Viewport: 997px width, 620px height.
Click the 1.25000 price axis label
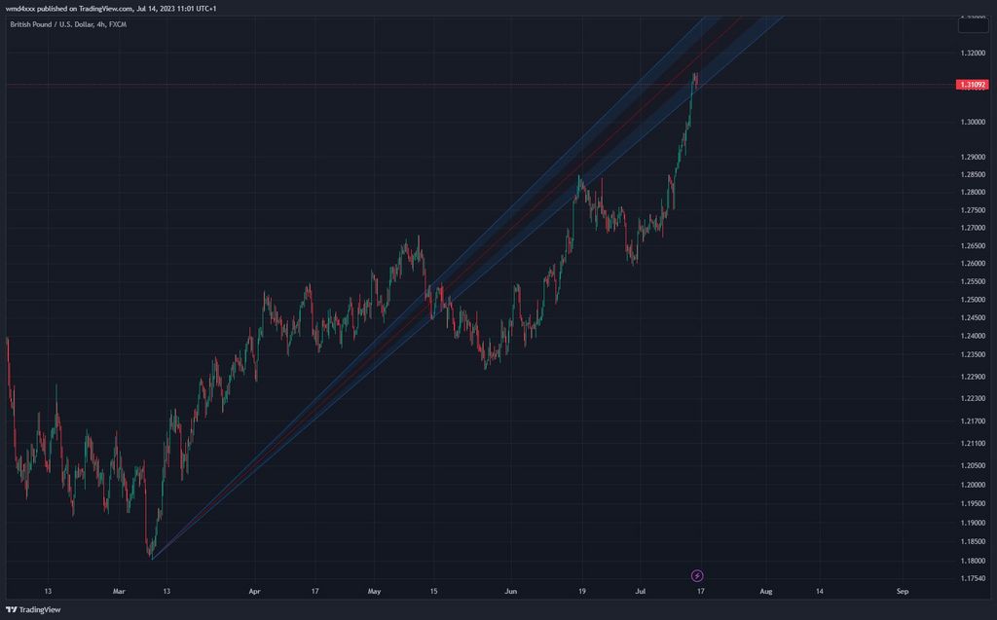pos(974,300)
